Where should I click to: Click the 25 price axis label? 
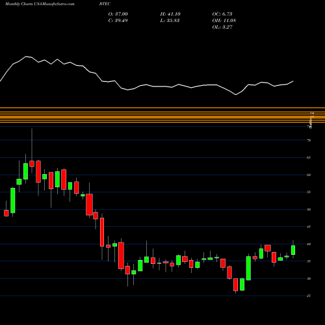coord(309,296)
